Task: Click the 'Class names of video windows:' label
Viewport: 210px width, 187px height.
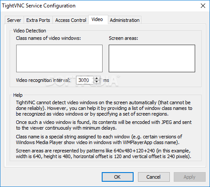Action: (x=48, y=38)
